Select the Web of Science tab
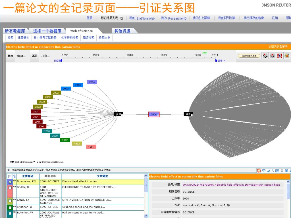The height and width of the screenshot is (218, 291). [x=82, y=31]
